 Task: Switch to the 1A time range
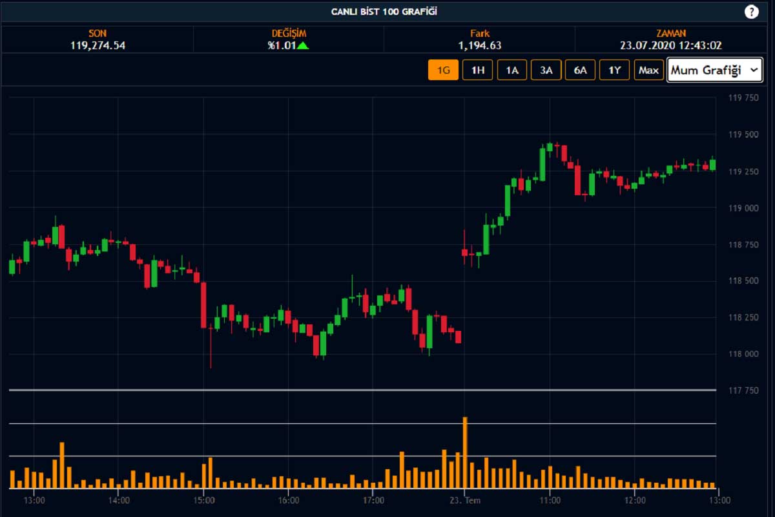click(x=512, y=70)
